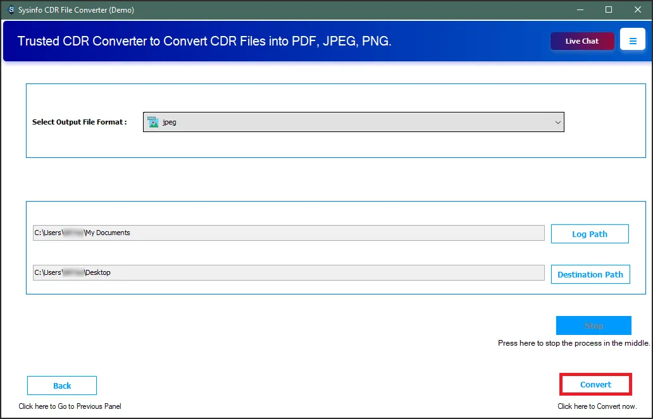653x419 pixels.
Task: Click the Sysinfo app icon in title bar
Action: [10, 10]
